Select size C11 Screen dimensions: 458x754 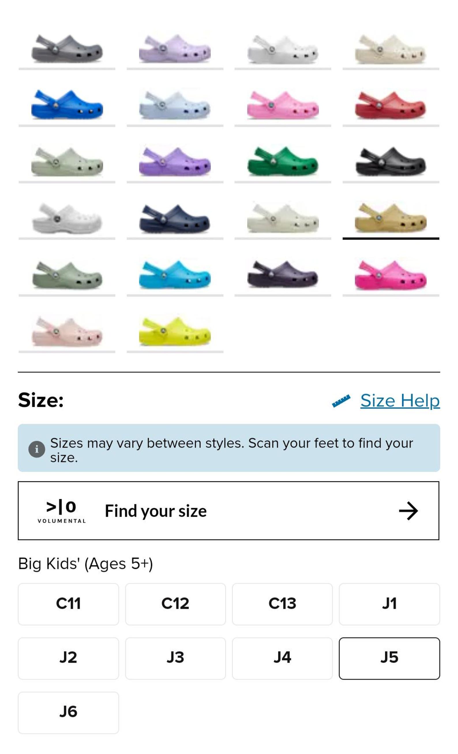[68, 604]
